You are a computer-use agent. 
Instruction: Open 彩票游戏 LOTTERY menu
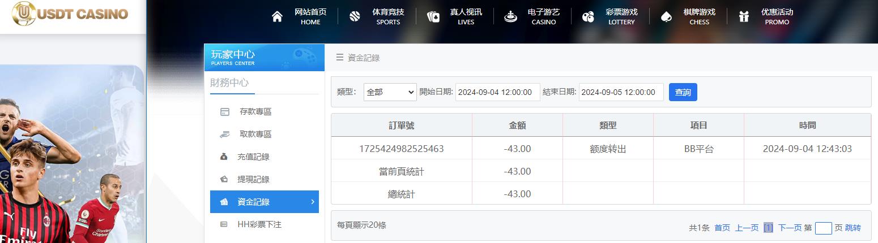coord(621,17)
